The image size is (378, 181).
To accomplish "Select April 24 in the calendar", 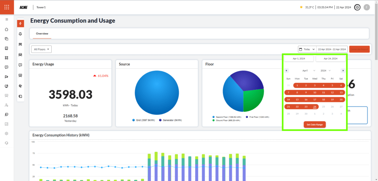I will point(315,107).
